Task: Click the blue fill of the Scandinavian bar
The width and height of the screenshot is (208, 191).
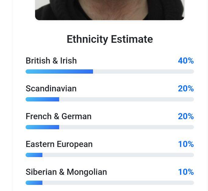Action: click(x=42, y=99)
